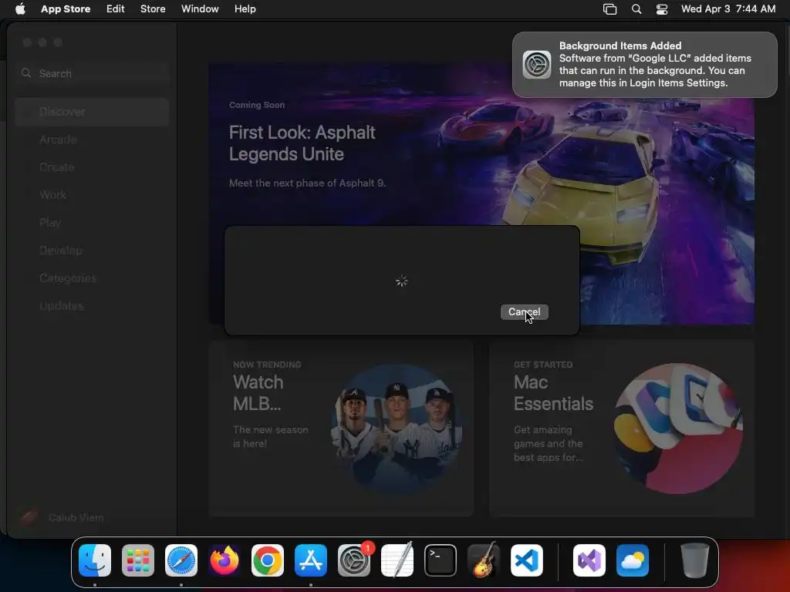The image size is (790, 592).
Task: Launch Visual Studio Code from the Dock
Action: click(x=527, y=560)
